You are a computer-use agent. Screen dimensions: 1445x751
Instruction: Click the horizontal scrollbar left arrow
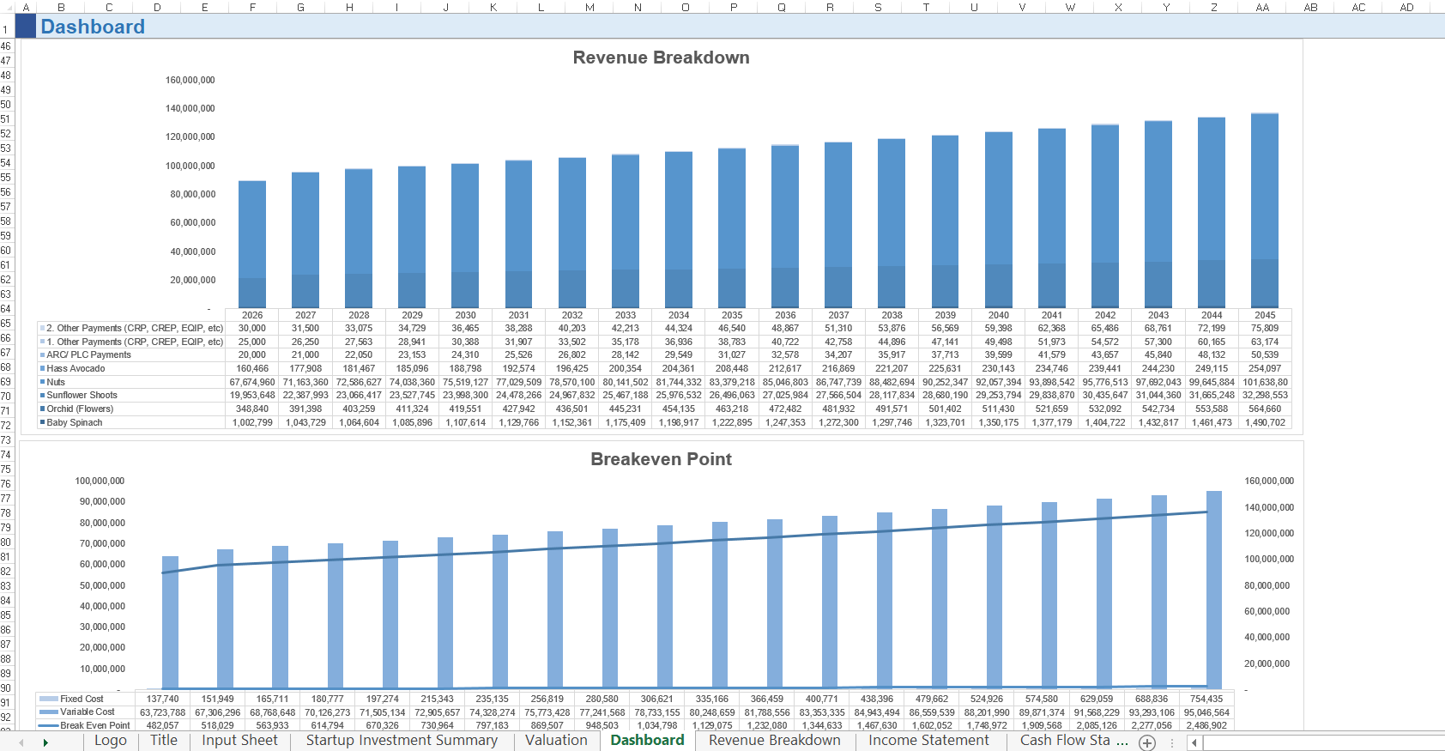point(1194,742)
